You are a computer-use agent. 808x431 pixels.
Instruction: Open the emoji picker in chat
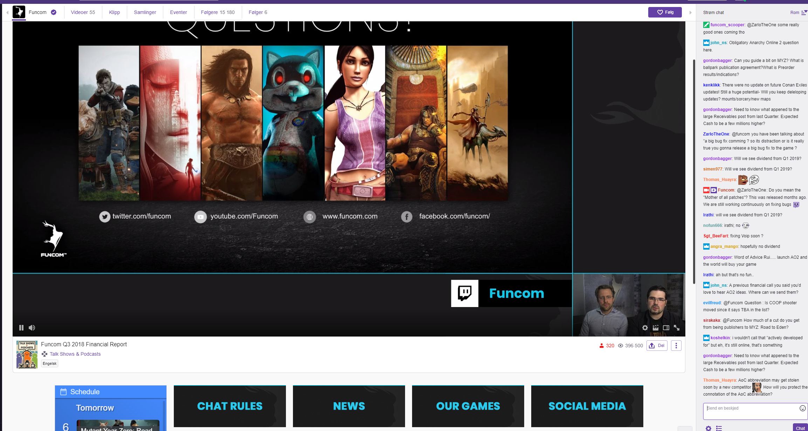point(802,408)
